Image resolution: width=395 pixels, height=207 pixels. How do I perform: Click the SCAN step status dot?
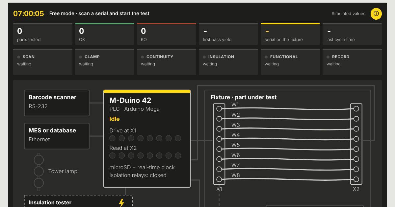coord(19,57)
